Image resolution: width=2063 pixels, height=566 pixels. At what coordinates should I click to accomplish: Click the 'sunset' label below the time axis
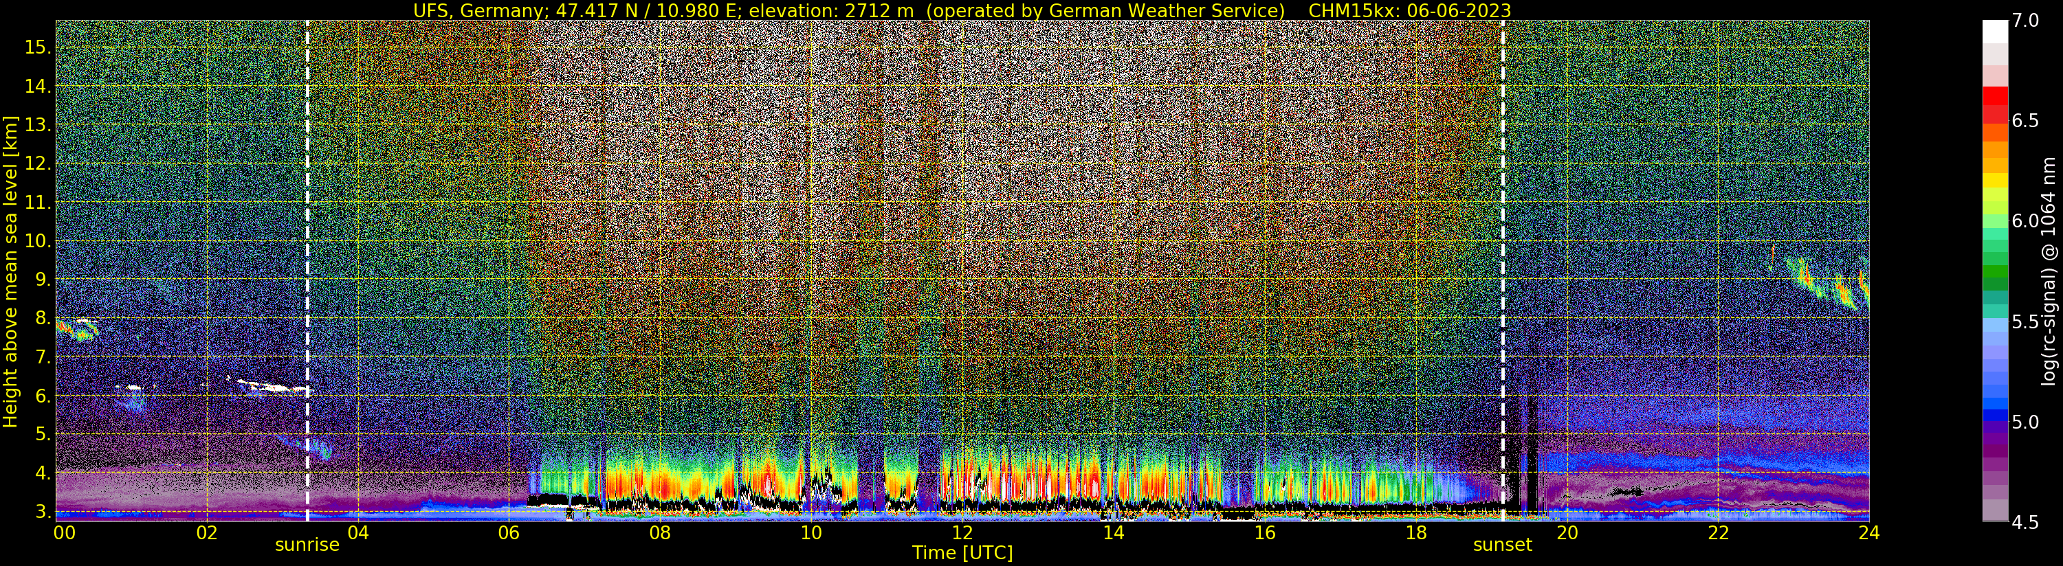click(1503, 545)
